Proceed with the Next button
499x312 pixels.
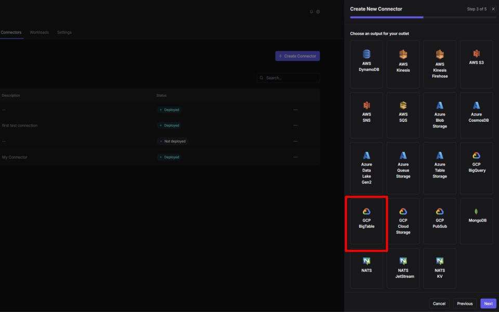[488, 304]
